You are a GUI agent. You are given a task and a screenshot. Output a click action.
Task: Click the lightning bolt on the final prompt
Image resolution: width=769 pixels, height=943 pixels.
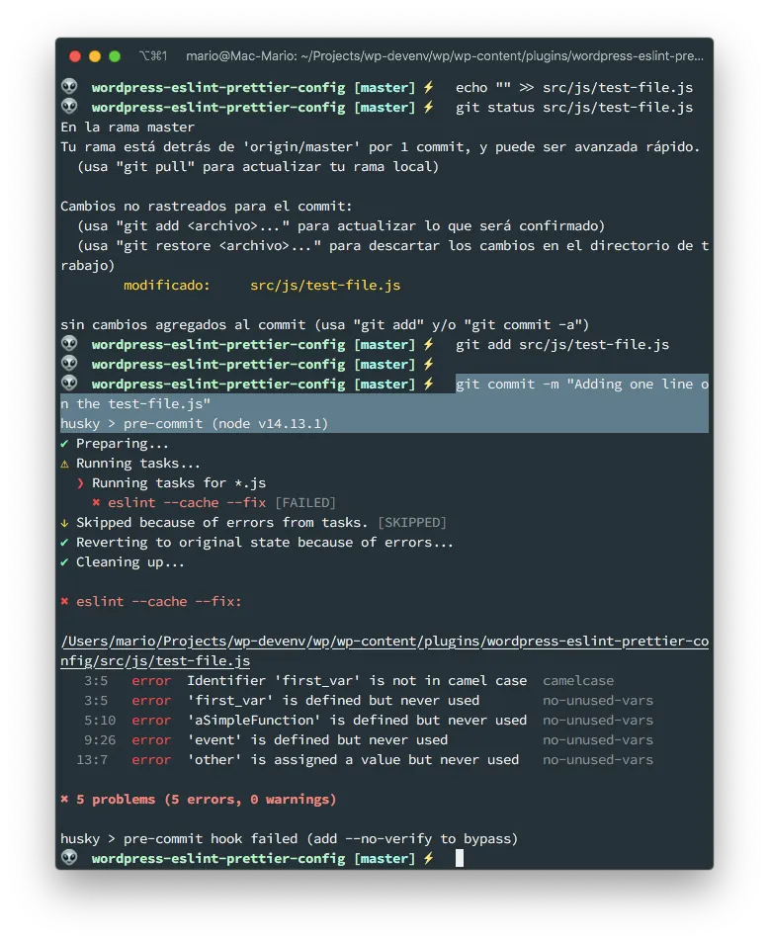click(428, 858)
